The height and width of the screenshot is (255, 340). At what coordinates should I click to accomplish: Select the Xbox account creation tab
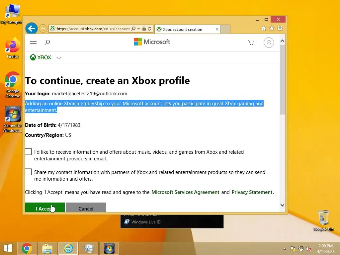[188, 29]
